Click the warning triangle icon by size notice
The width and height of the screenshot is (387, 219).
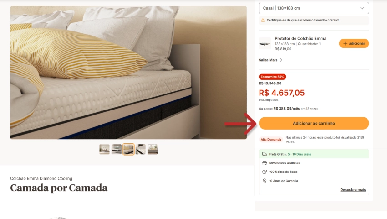tap(263, 20)
